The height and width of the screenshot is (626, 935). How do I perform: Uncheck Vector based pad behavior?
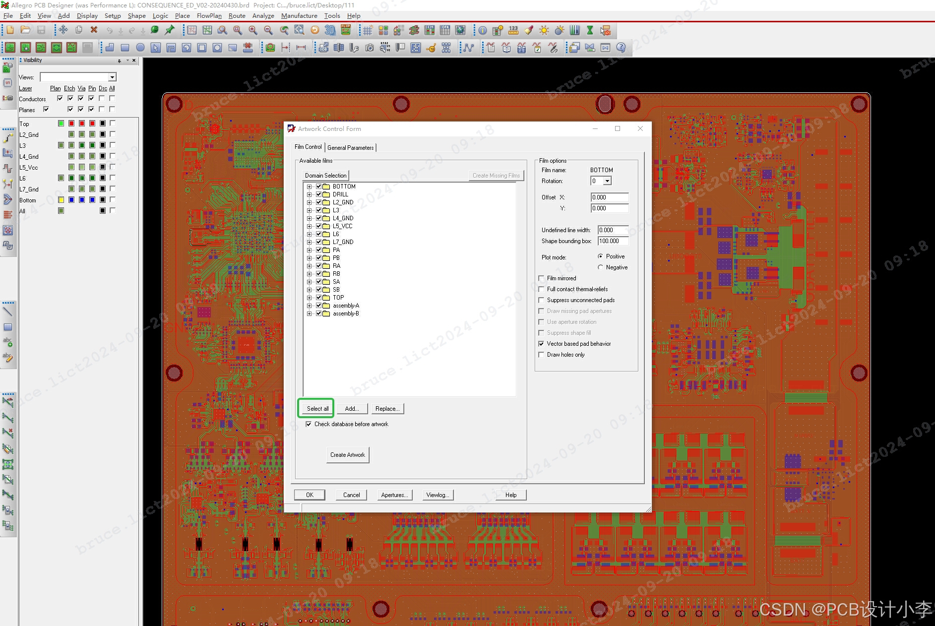pos(542,344)
